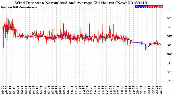Viewport: 176px width, 95px height.
Task: Click the 05:16 time axis label
Action: [37, 90]
